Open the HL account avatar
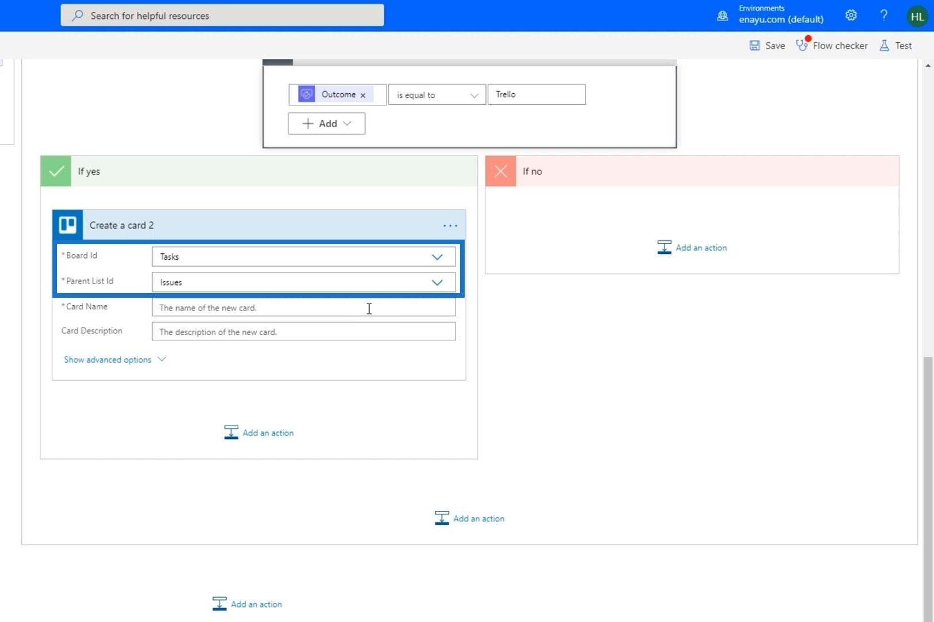The width and height of the screenshot is (934, 622). point(917,16)
